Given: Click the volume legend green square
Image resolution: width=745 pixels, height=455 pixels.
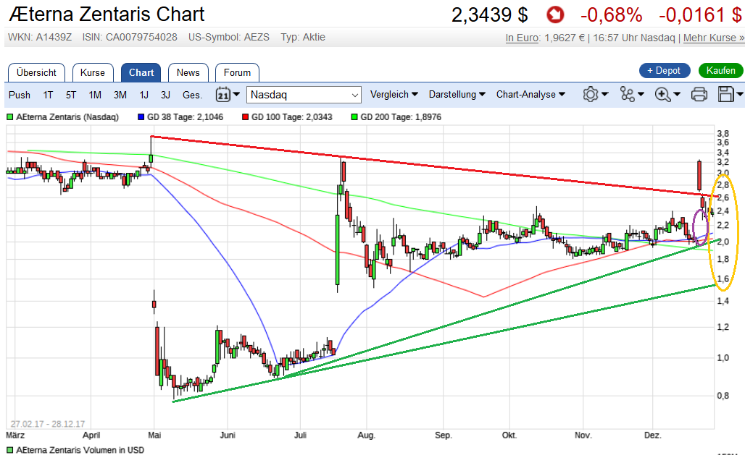Looking at the screenshot, I should point(10,450).
